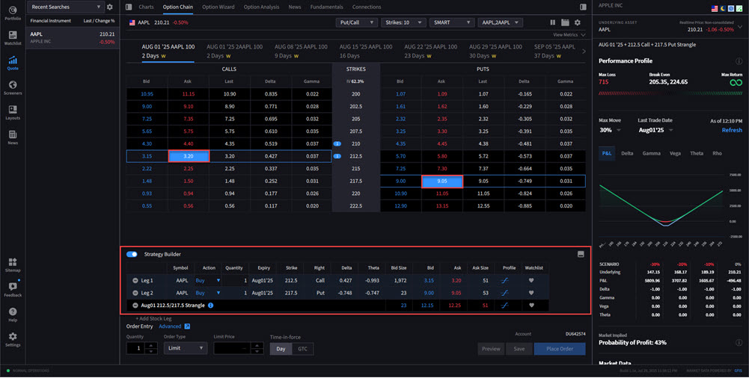Remove Leg 2 from strategy
The width and height of the screenshot is (749, 378).
135,293
